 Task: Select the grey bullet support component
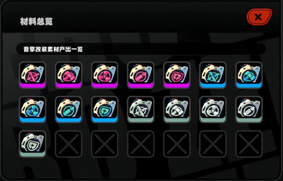click(249, 110)
